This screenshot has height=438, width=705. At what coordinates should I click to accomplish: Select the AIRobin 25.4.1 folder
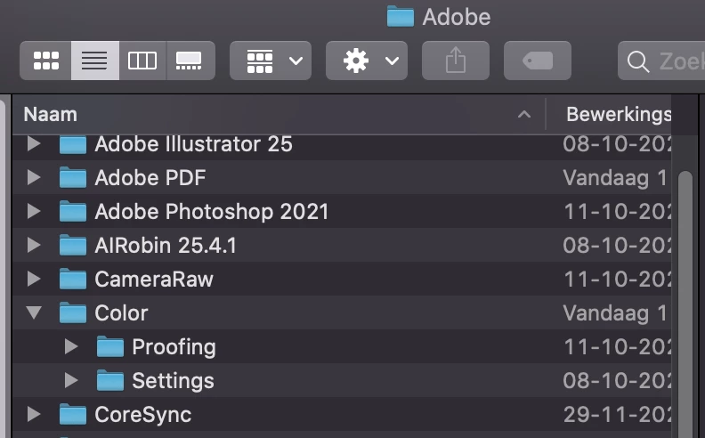(x=166, y=245)
